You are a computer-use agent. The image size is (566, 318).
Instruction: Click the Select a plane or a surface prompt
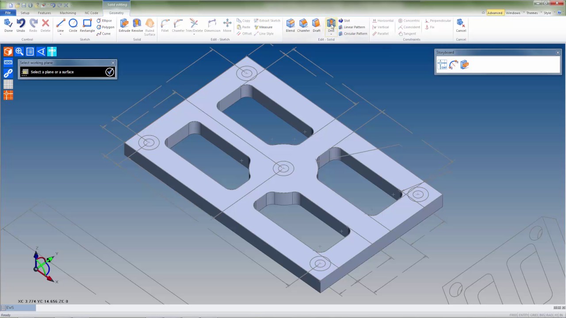tap(52, 72)
